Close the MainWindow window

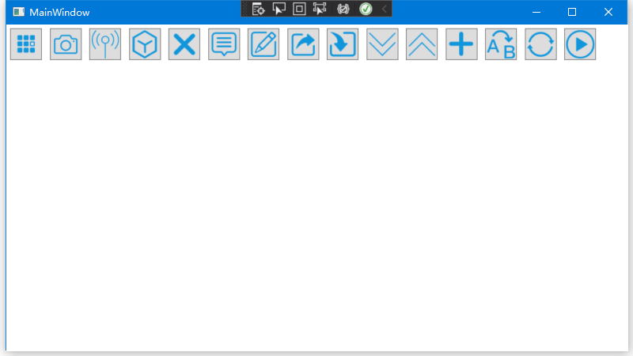tap(608, 12)
